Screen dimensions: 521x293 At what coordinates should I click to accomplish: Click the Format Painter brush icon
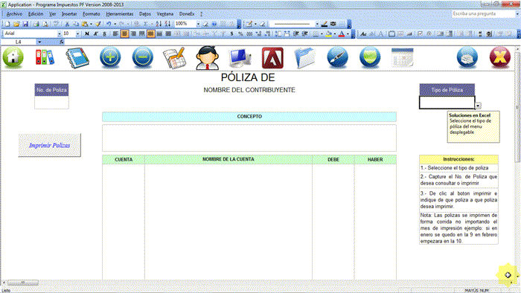click(x=98, y=24)
